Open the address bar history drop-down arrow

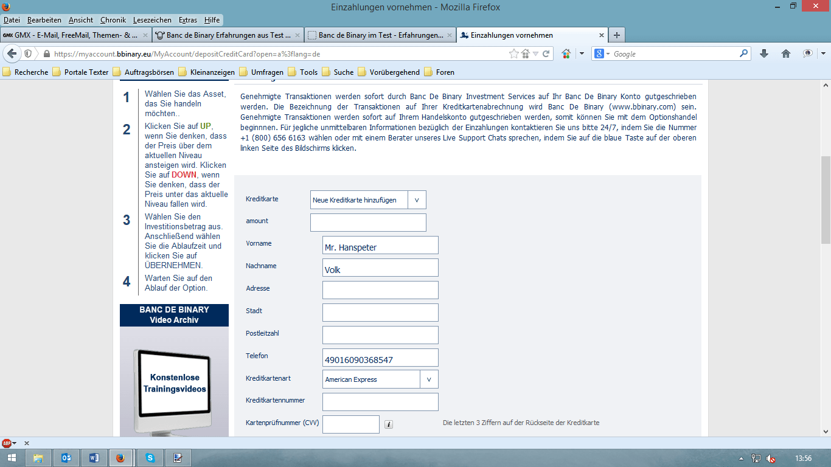point(535,54)
